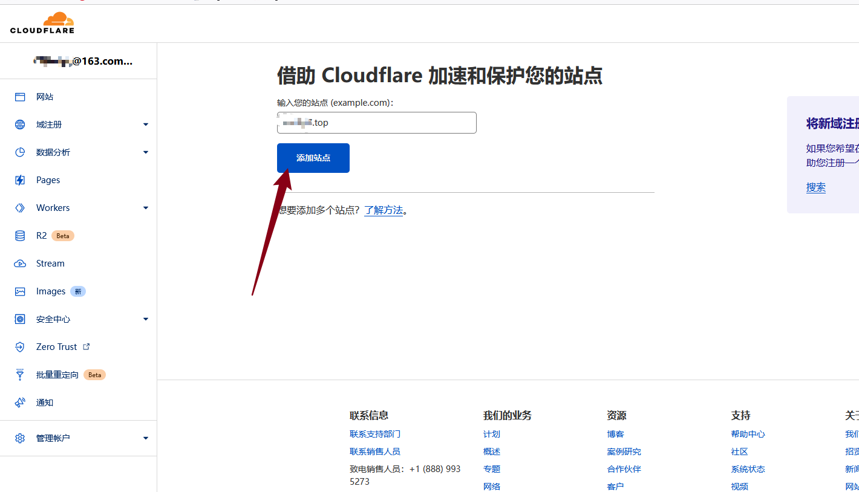Expand the 安全中心 dropdown arrow

pos(146,319)
